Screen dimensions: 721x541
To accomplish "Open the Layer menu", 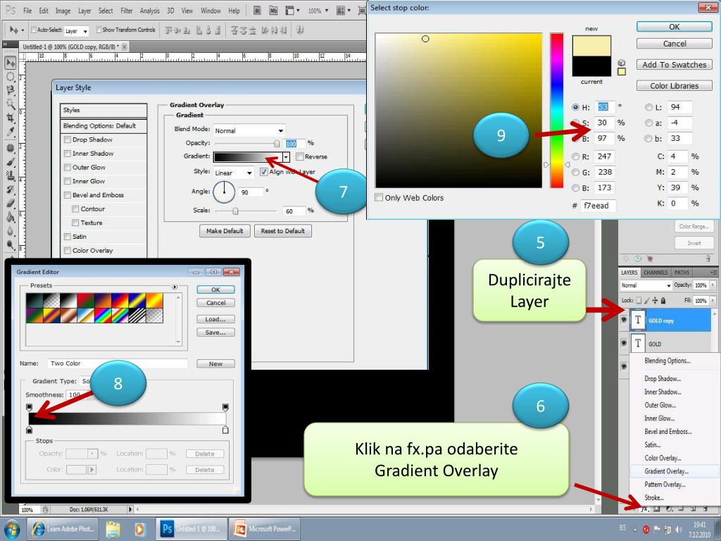I will (x=84, y=11).
